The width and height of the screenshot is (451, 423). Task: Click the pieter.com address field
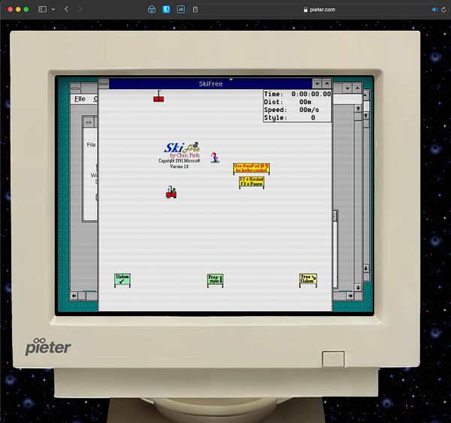click(x=319, y=10)
